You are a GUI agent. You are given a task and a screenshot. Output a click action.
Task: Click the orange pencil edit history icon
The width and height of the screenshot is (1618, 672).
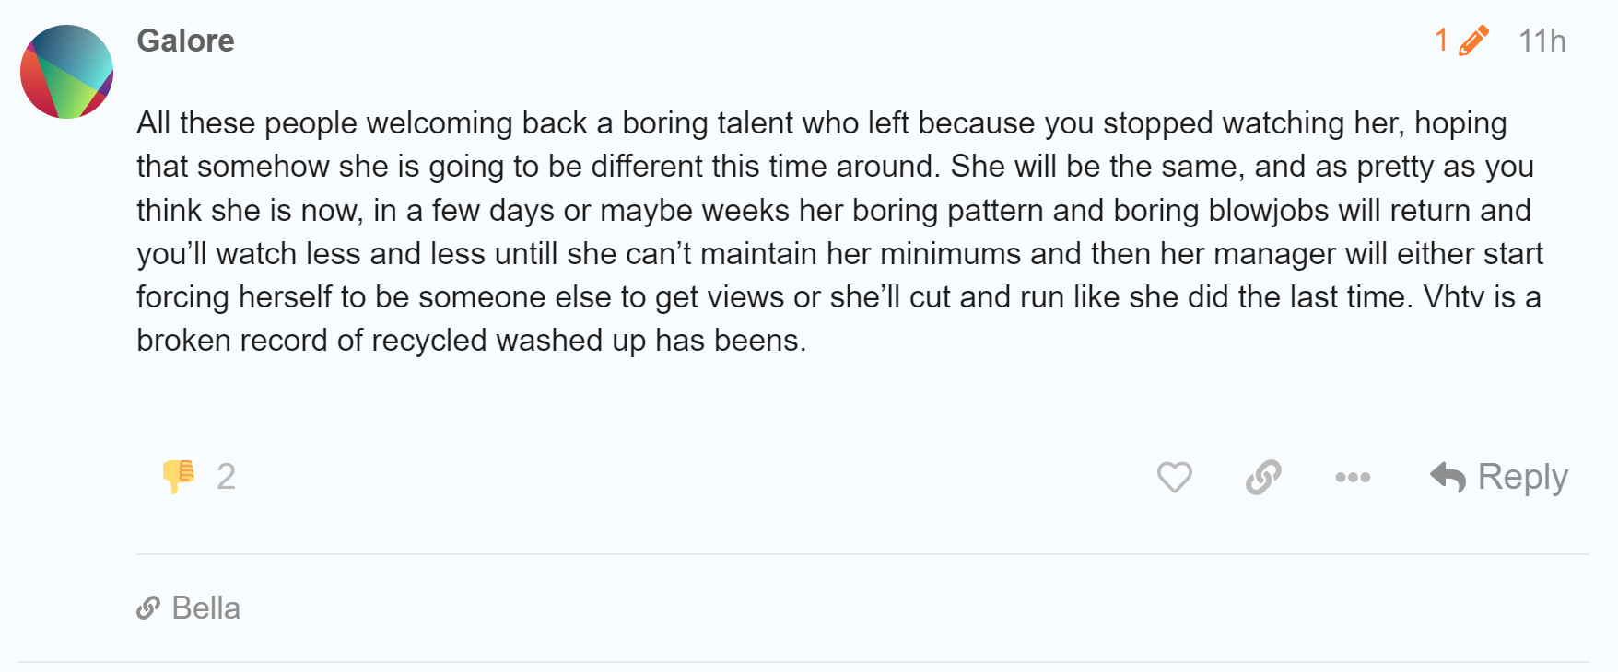1474,41
